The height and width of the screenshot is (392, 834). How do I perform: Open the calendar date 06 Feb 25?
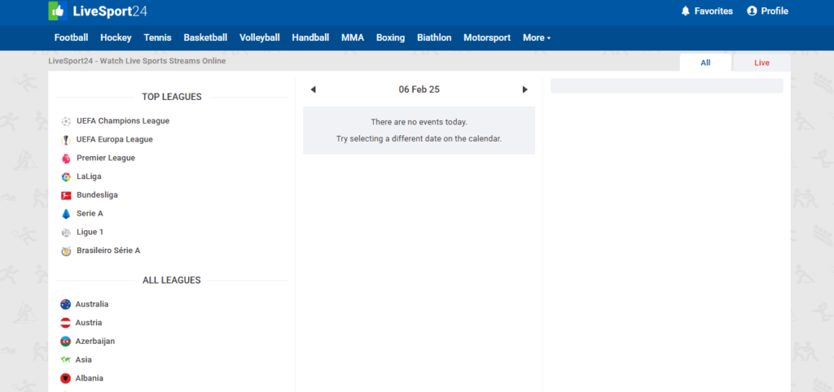coord(419,89)
